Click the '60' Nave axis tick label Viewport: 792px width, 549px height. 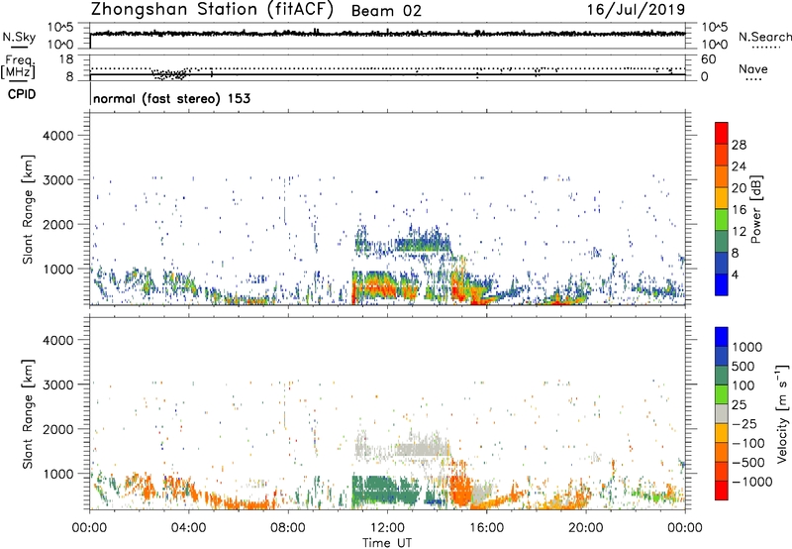[708, 59]
